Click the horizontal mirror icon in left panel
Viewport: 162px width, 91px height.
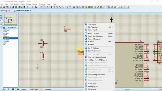(x=1, y=24)
